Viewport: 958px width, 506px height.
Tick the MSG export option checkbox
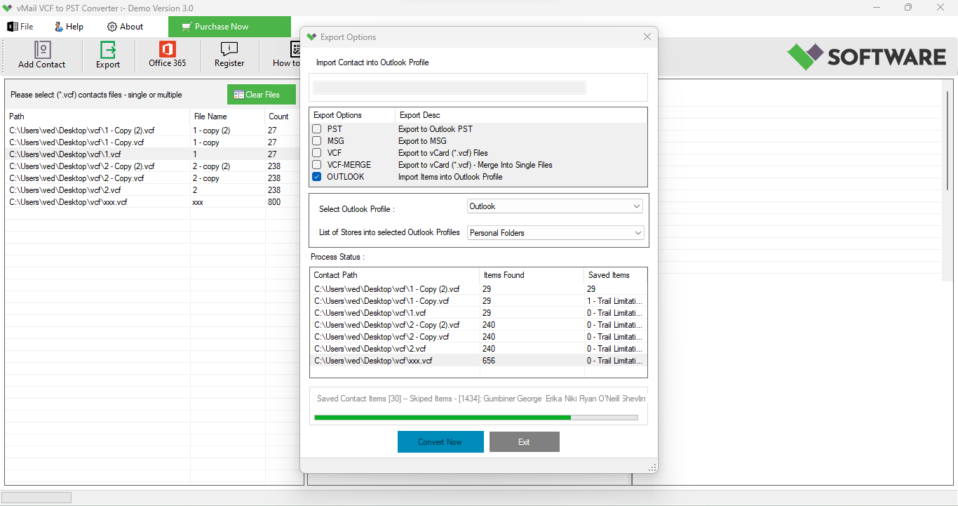[317, 141]
